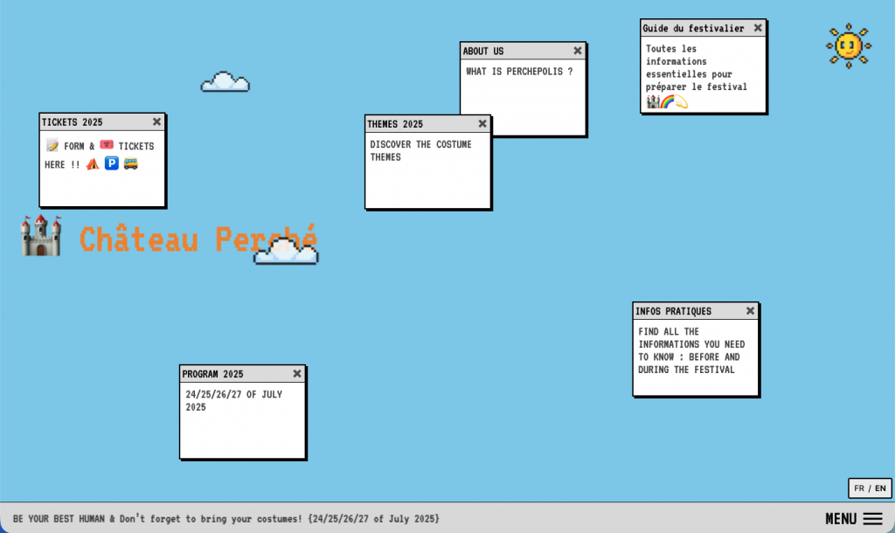Close the Infos Pratiques window

pos(750,311)
